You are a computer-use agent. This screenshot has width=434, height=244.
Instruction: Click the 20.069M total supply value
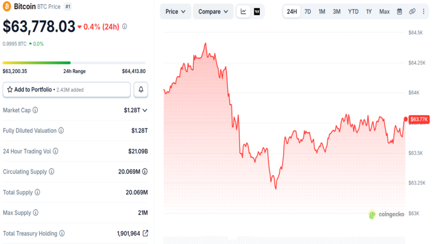coord(136,192)
